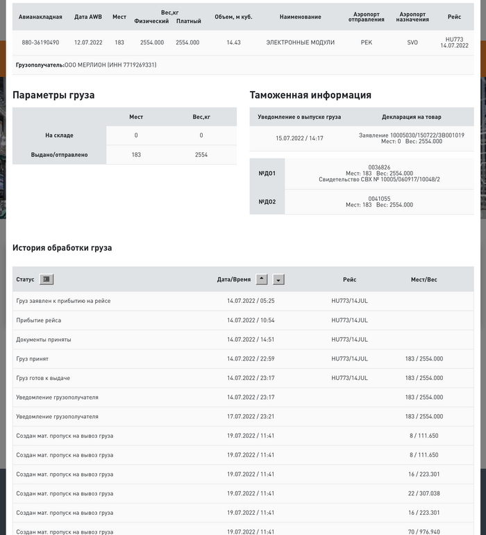Viewport: 486px width, 535px height.
Task: Open the Статус filter list icon
Action: [47, 279]
